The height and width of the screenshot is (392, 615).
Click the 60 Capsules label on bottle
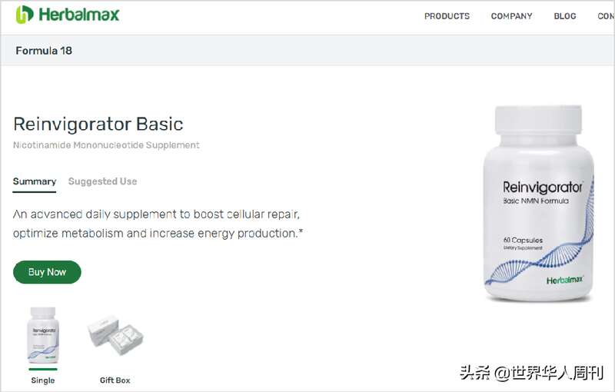(523, 240)
